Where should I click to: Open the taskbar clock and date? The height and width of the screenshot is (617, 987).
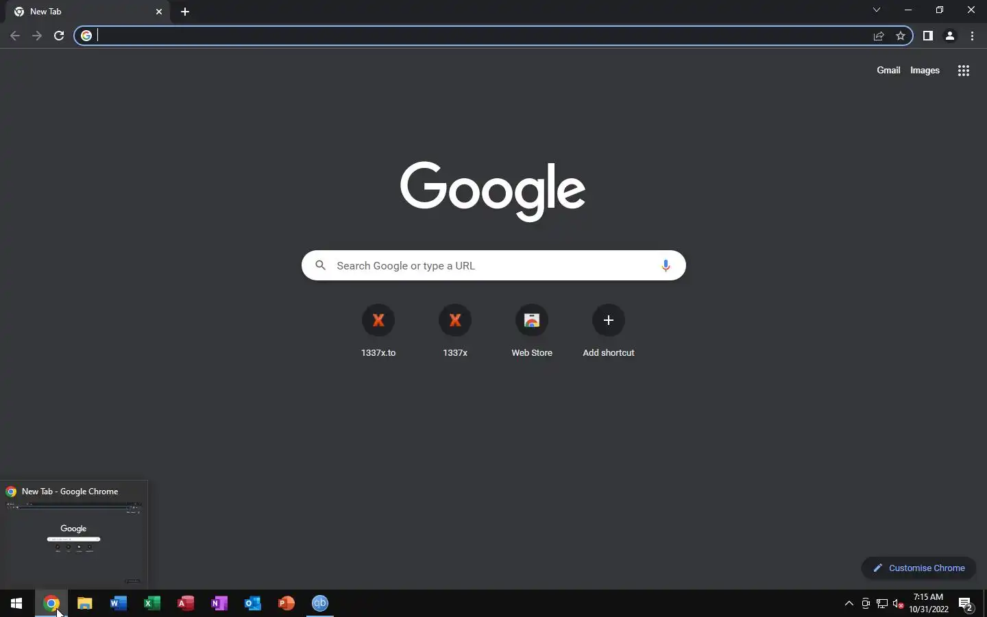(929, 603)
